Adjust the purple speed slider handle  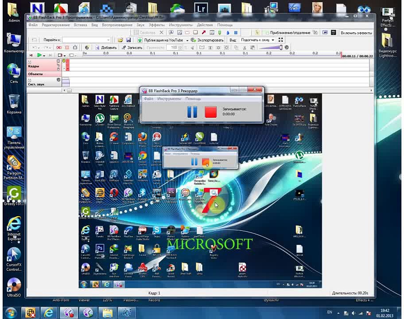point(281,47)
